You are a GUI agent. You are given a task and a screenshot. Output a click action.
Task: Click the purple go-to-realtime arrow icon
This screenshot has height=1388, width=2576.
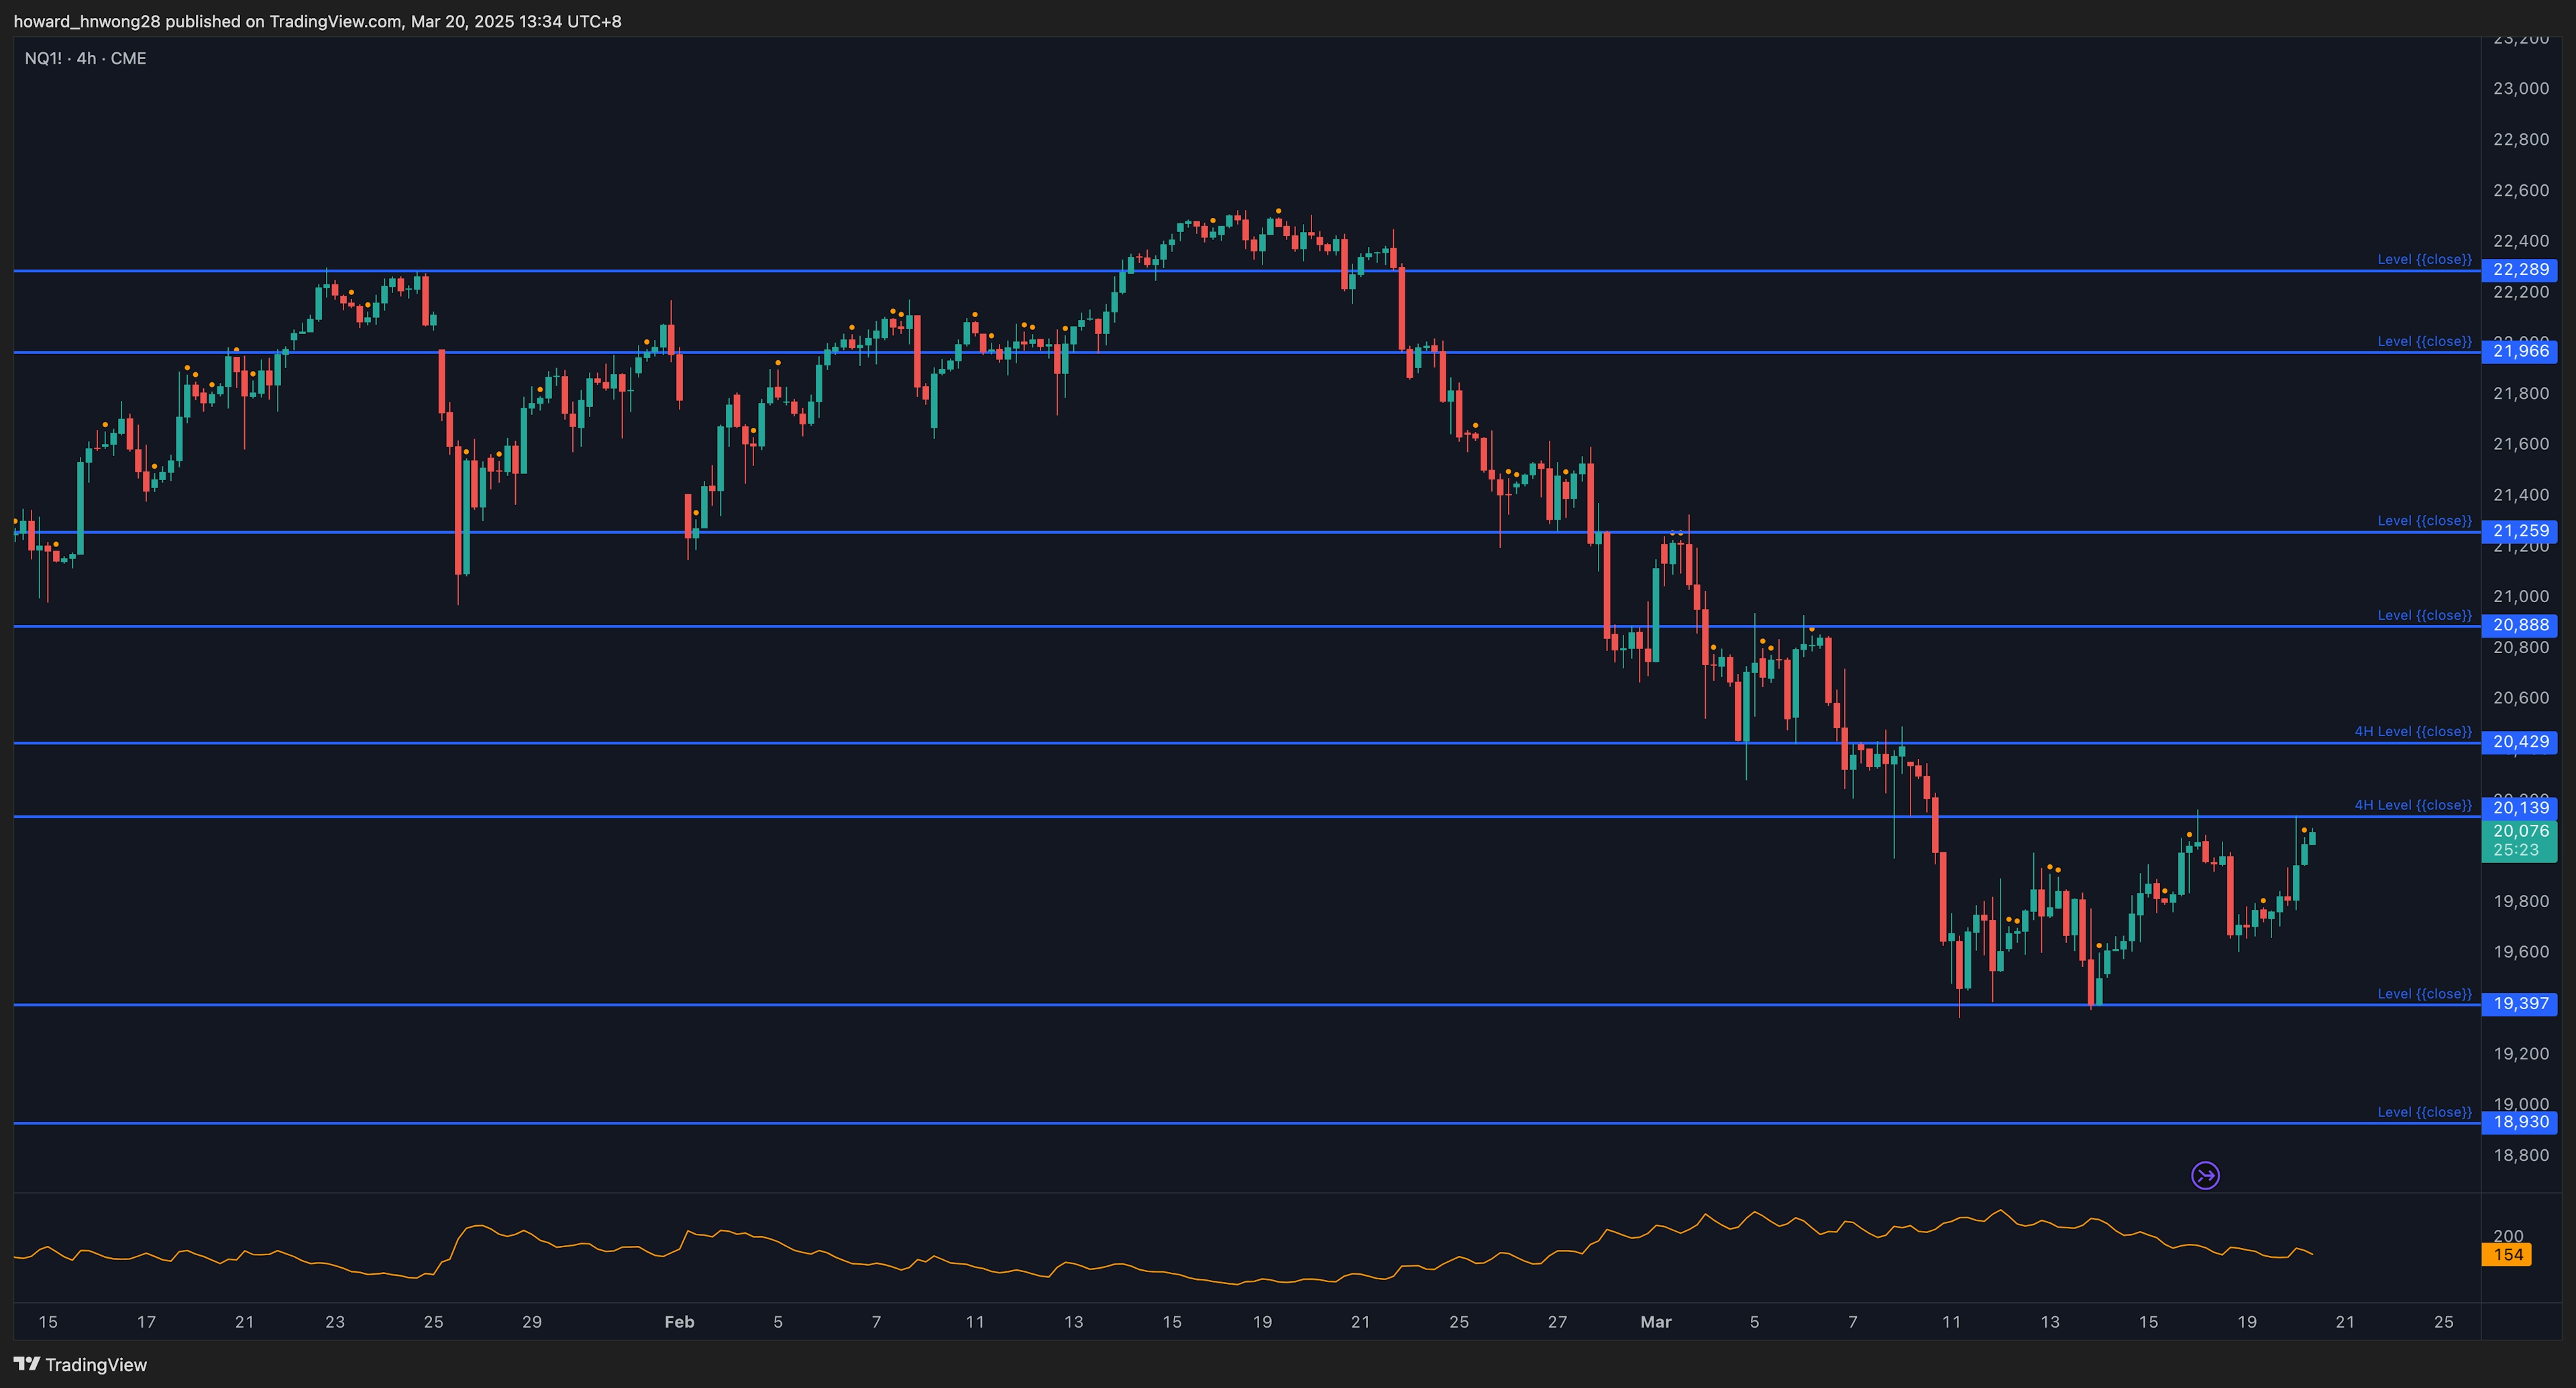point(2205,1175)
